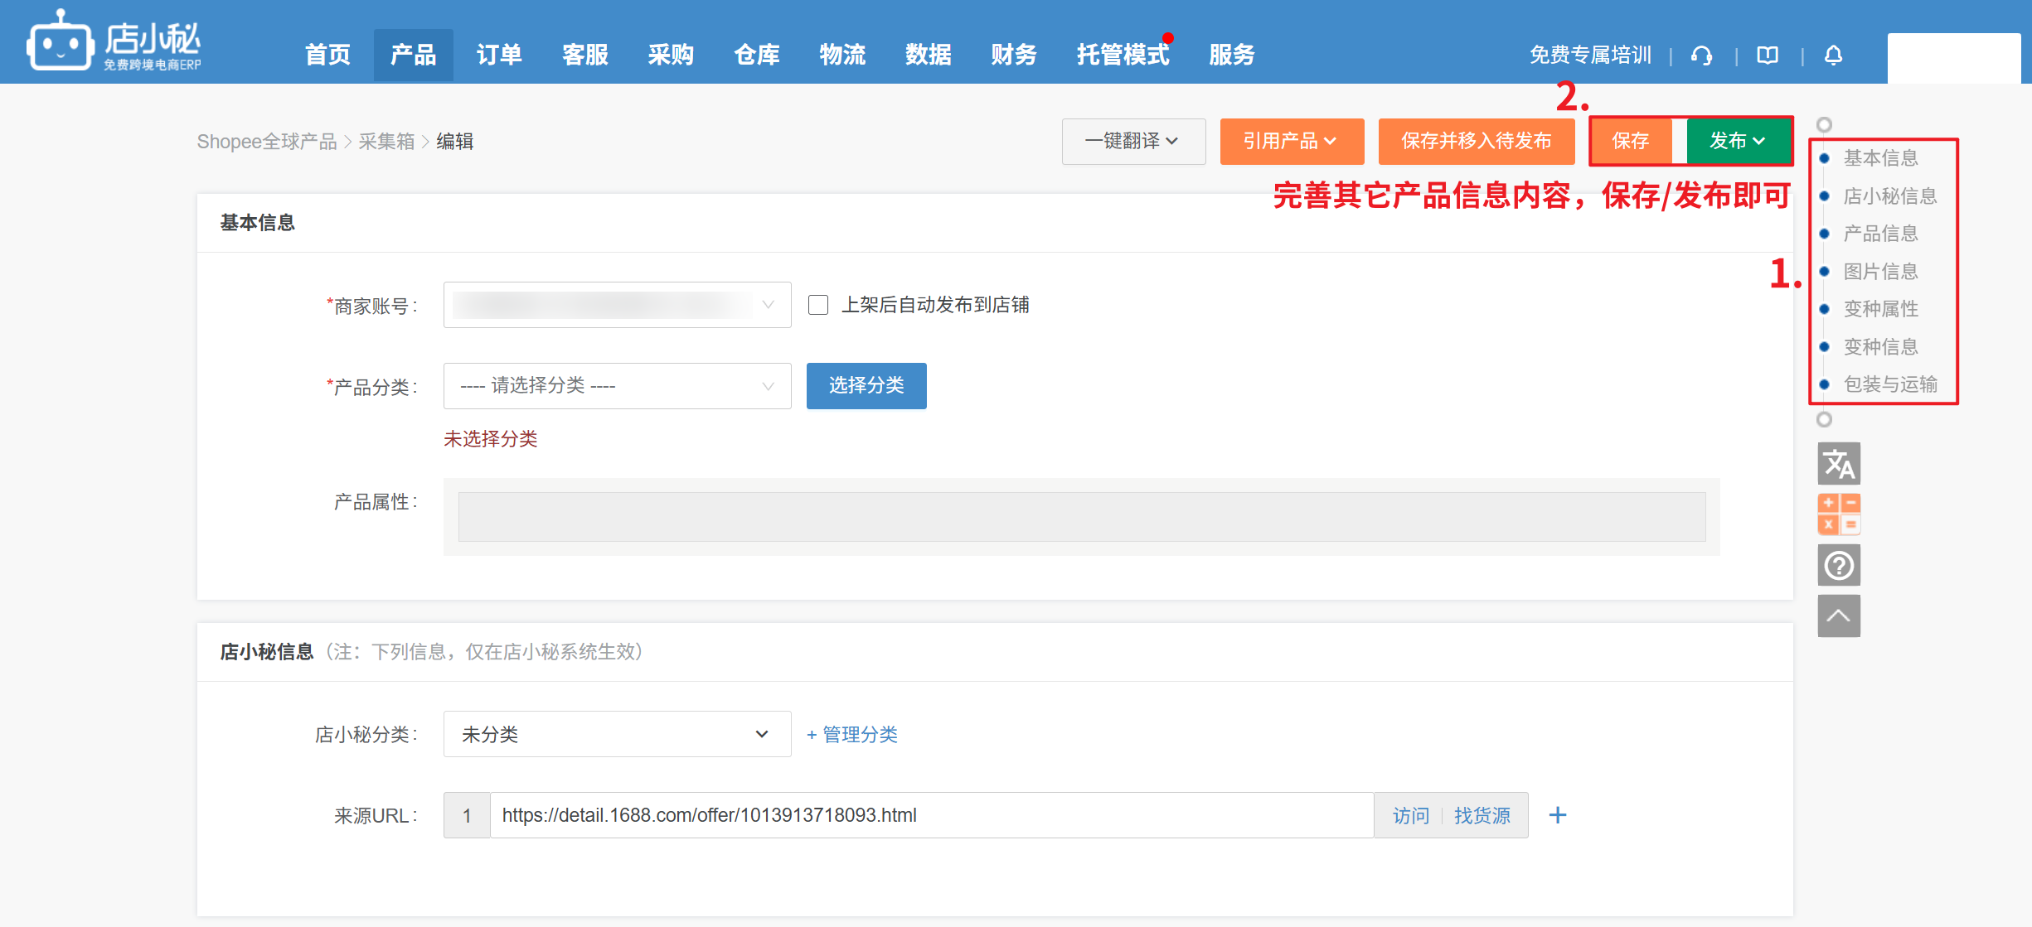Click the 来源URL input field

click(x=930, y=815)
